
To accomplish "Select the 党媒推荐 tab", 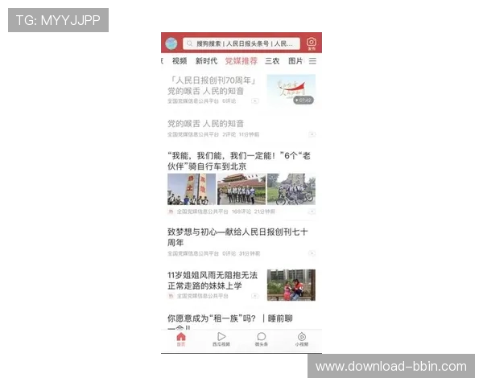I will pos(242,61).
